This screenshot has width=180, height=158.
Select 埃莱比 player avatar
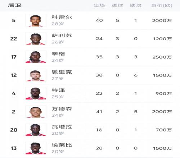click(x=36, y=148)
